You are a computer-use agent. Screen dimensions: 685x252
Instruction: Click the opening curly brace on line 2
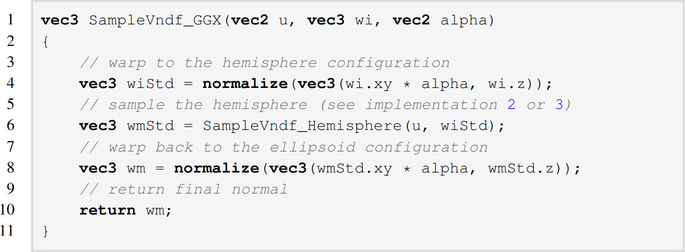45,42
